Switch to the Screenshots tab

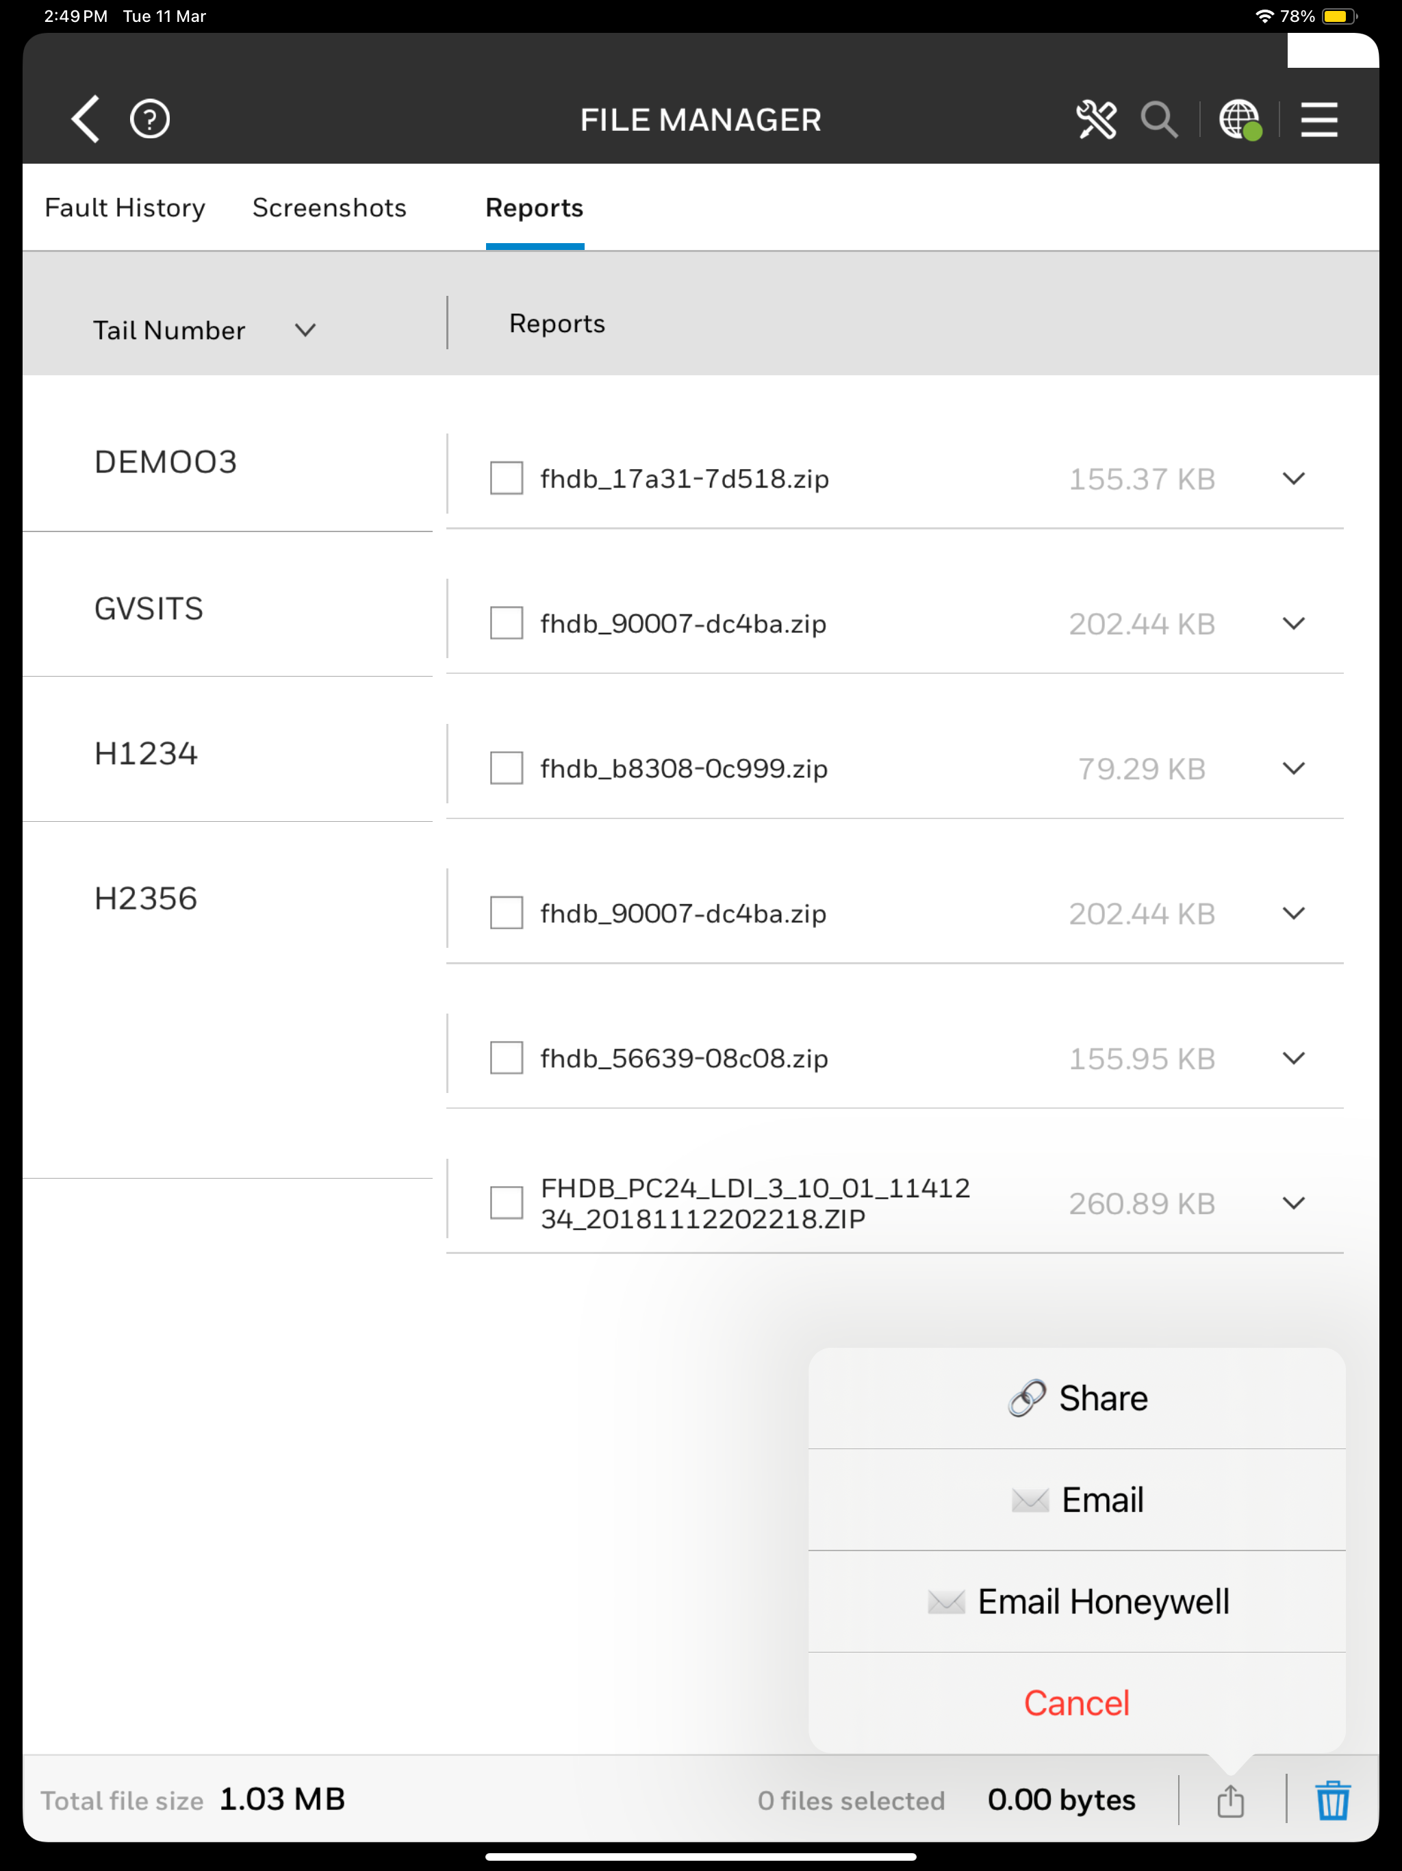(x=330, y=208)
